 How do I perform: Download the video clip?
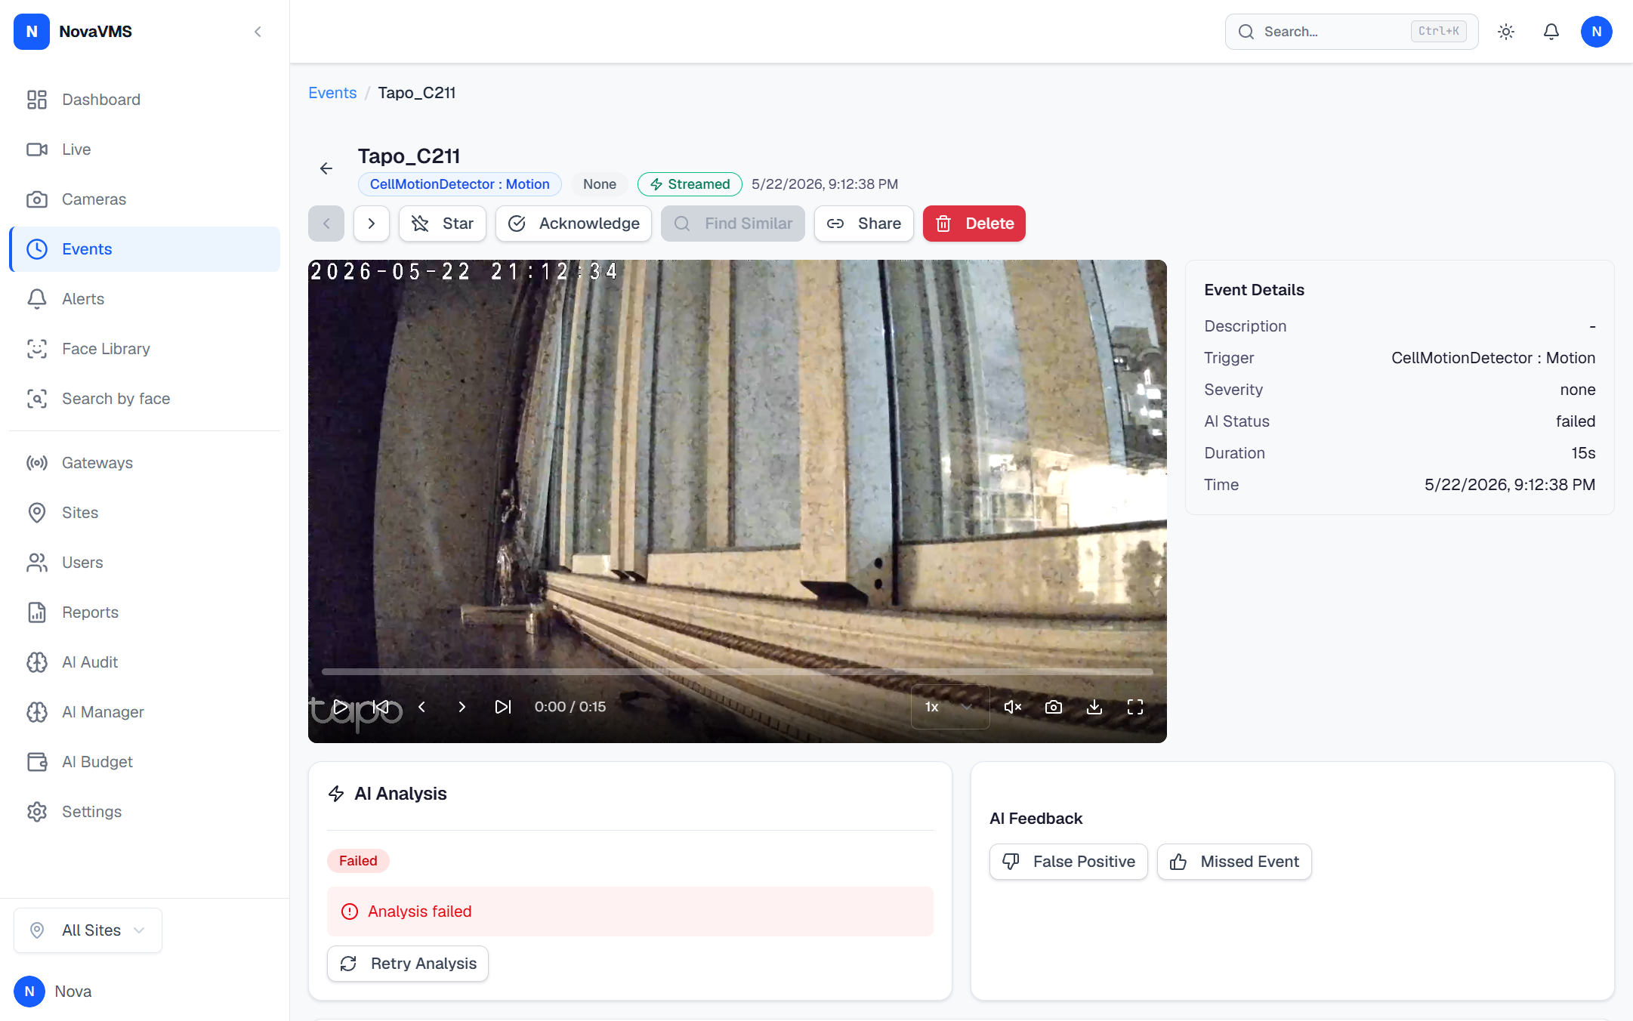coord(1094,707)
